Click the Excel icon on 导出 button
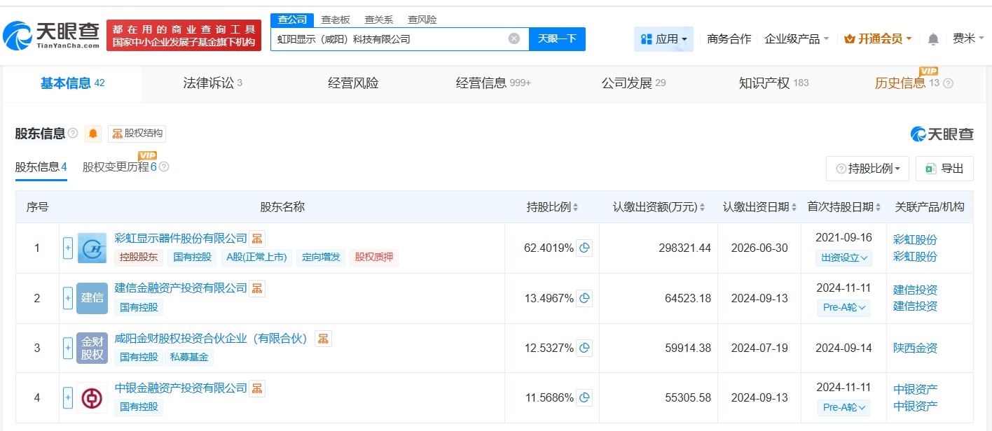 click(930, 168)
